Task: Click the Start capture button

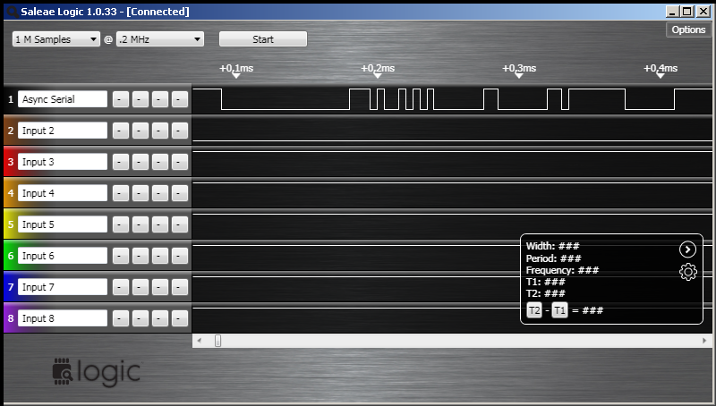Action: tap(263, 39)
